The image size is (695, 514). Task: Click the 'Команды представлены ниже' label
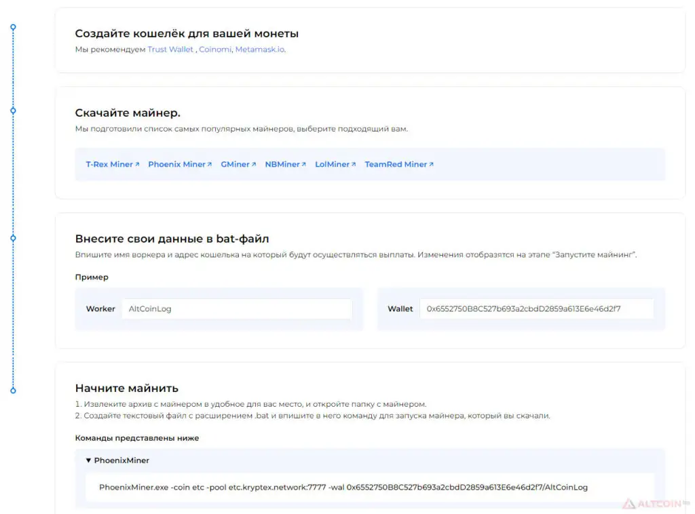click(x=137, y=438)
